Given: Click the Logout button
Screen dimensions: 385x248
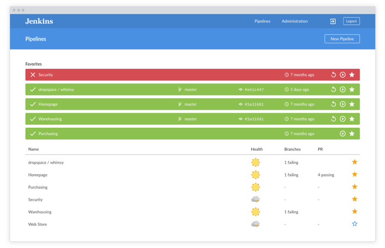Looking at the screenshot, I should 351,21.
